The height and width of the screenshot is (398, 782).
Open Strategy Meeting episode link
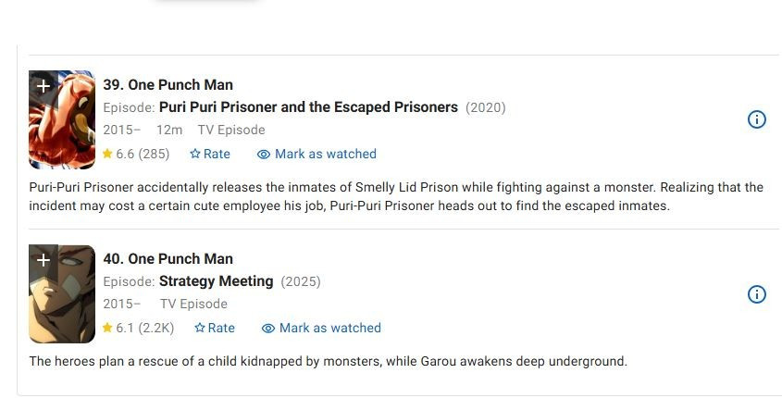pyautogui.click(x=216, y=281)
